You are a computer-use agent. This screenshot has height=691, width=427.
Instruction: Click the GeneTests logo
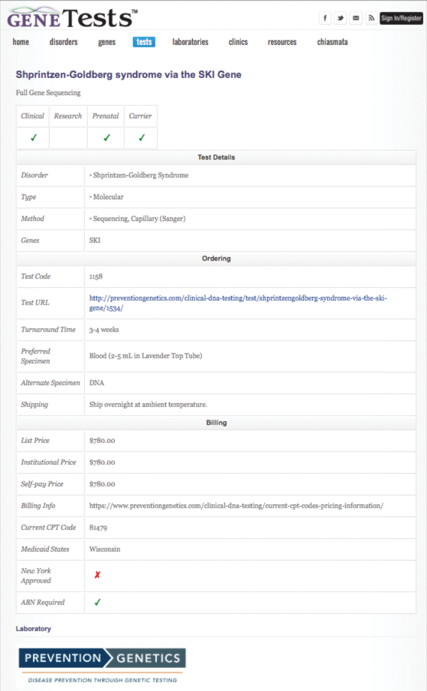pos(72,17)
